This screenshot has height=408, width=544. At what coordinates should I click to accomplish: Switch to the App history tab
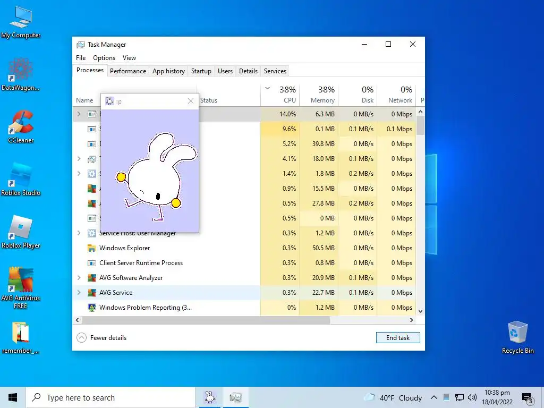(x=168, y=71)
